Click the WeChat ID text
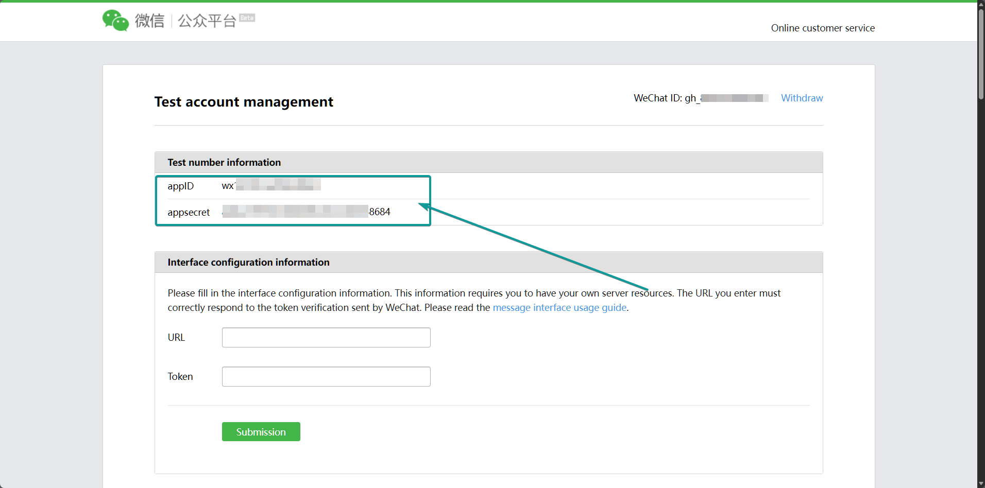Screen dimensions: 985x488 pyautogui.click(x=701, y=98)
